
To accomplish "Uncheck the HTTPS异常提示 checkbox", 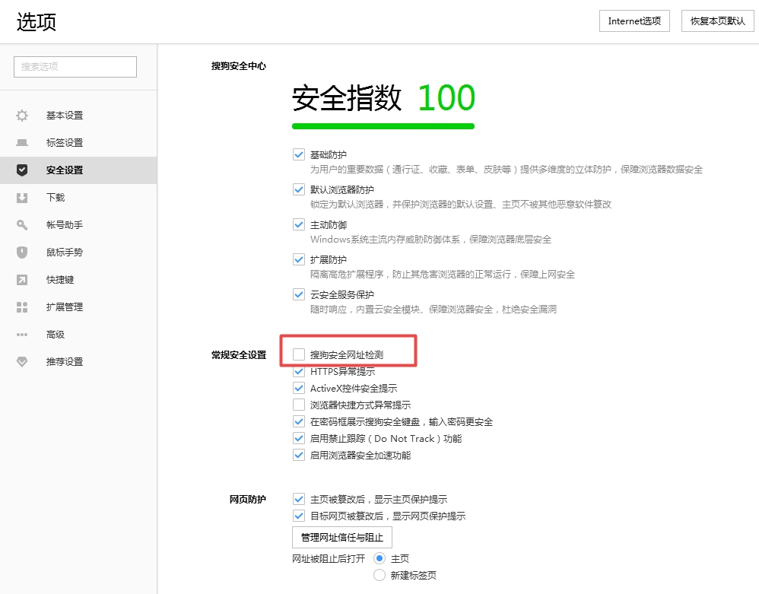I will coord(299,372).
